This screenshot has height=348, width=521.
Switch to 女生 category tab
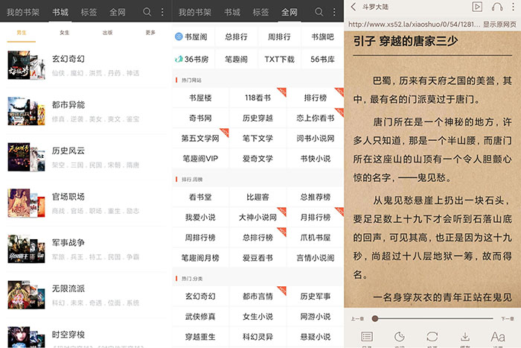point(65,33)
